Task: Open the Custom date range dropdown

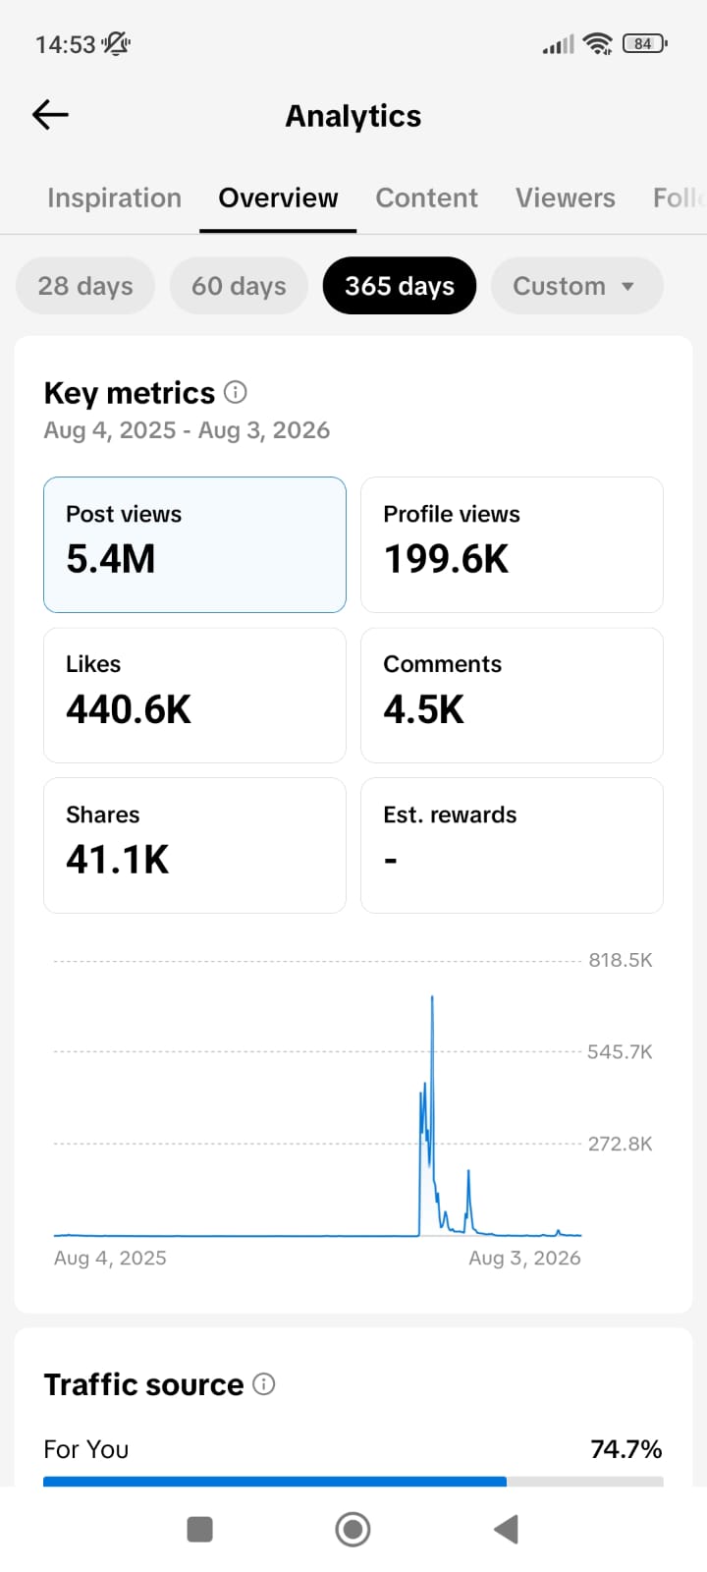Action: click(577, 286)
